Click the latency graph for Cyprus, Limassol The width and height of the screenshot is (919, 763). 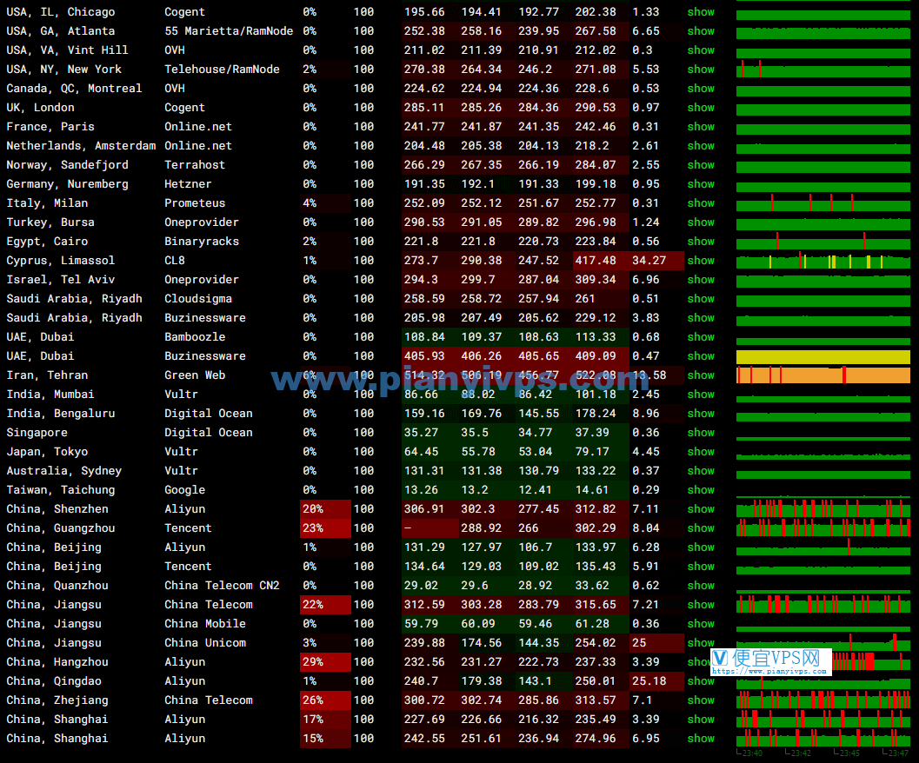822,261
